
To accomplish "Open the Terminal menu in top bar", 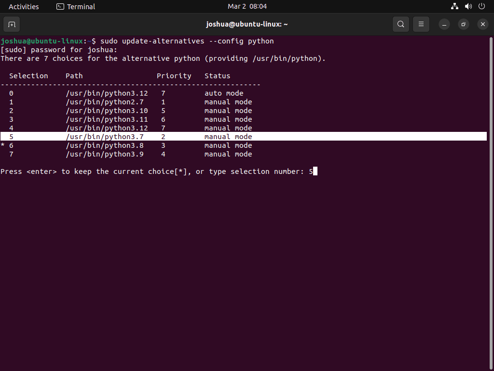I will click(x=80, y=6).
